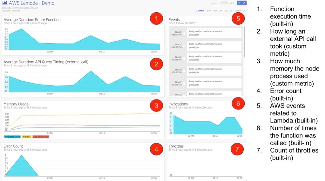Click 'Average Duration: API Query Timing' chart title
Viewport: 325px width, 181px height.
point(46,62)
